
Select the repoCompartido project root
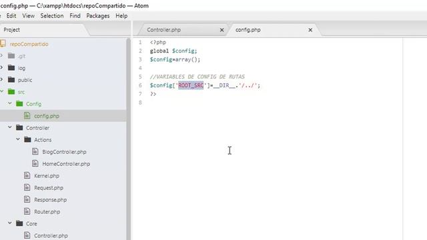[x=29, y=44]
